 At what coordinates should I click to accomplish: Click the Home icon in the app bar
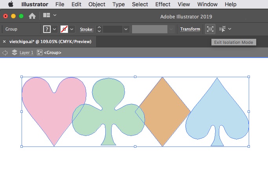point(32,16)
